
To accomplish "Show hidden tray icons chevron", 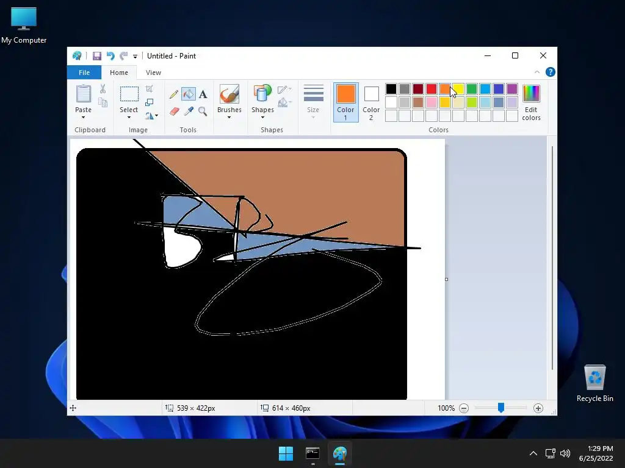I will [533, 453].
